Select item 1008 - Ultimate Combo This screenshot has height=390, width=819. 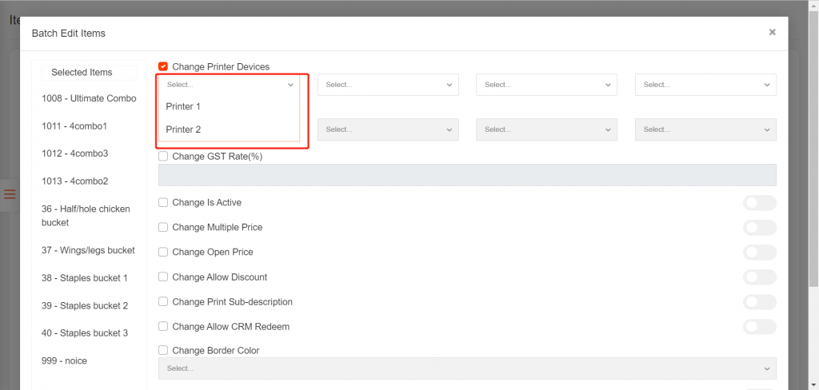(x=89, y=98)
